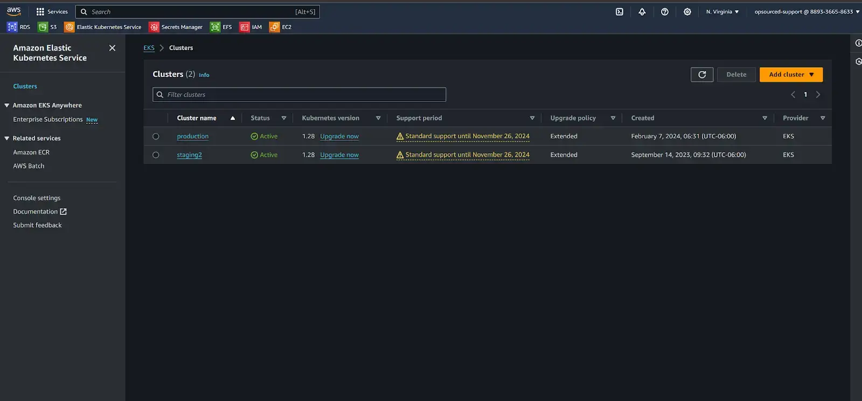
Task: Open the info panel icon on right edge
Action: coord(858,43)
